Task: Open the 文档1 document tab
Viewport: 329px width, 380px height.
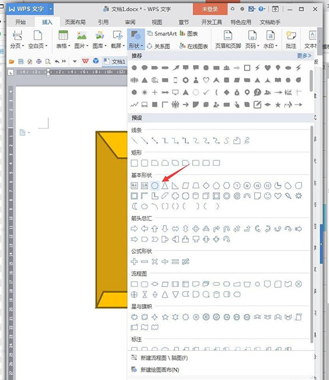Action: (115, 62)
